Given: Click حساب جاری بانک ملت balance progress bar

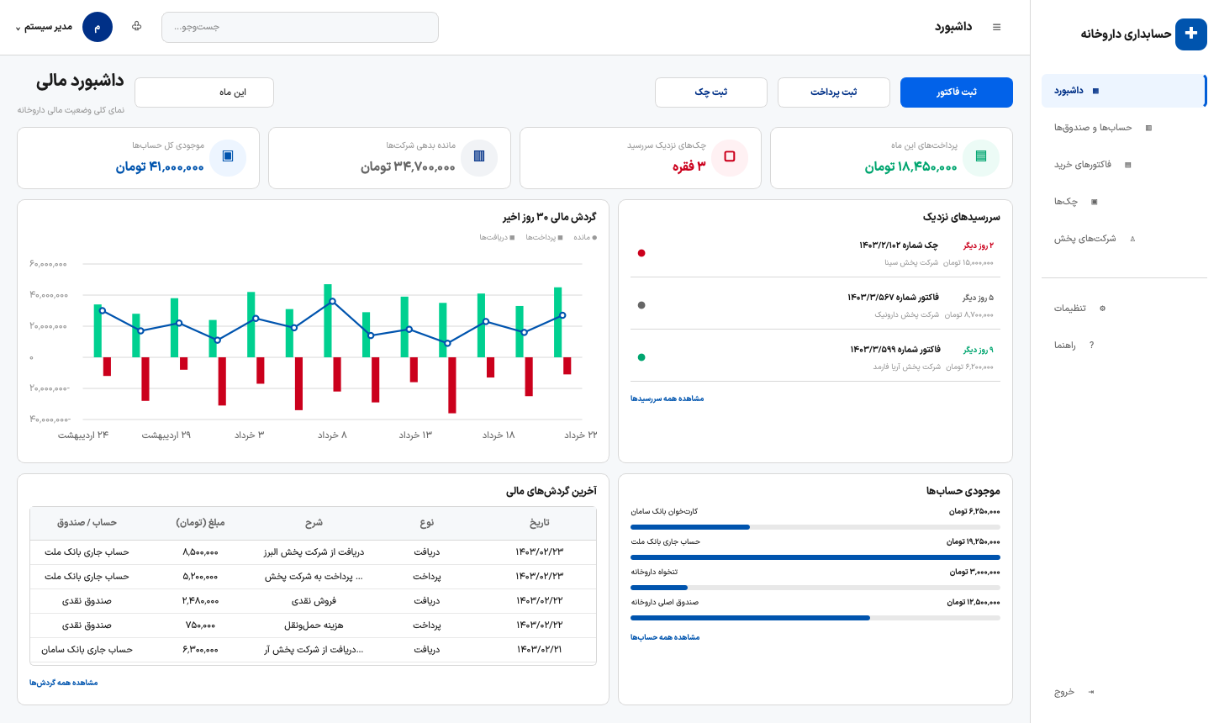Looking at the screenshot, I should coord(815,557).
